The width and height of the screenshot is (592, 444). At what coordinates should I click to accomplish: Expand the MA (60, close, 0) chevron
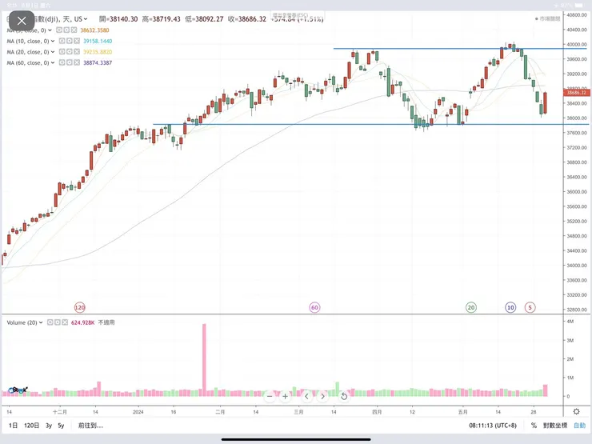tap(53, 62)
